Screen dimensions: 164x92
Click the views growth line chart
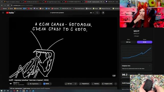tap(137, 53)
